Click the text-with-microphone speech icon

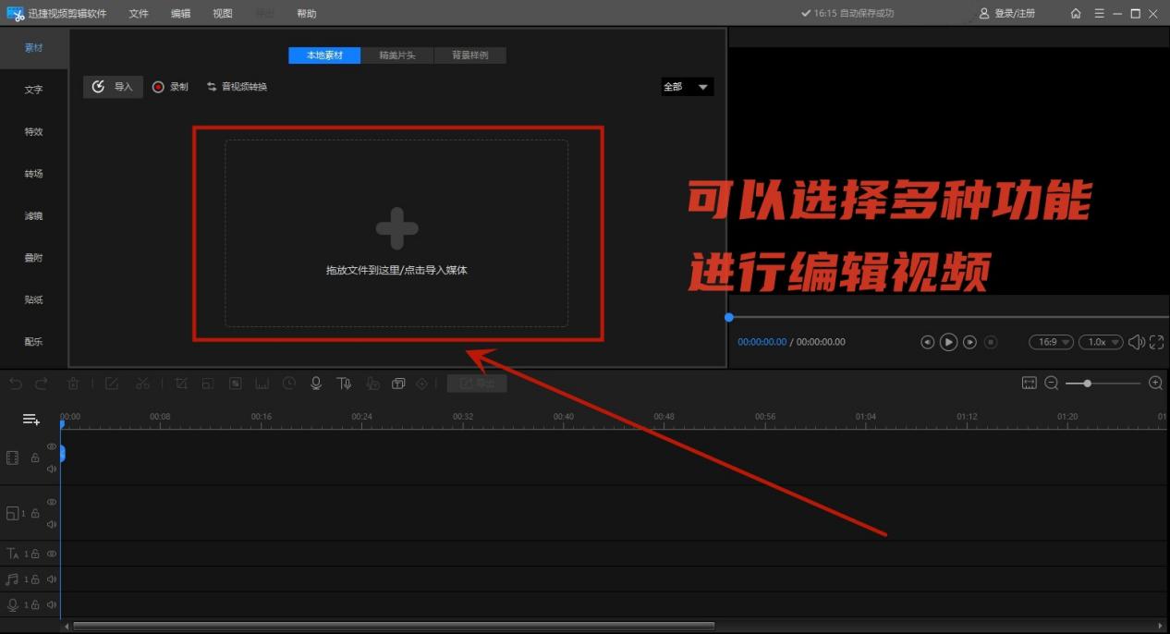click(x=344, y=384)
